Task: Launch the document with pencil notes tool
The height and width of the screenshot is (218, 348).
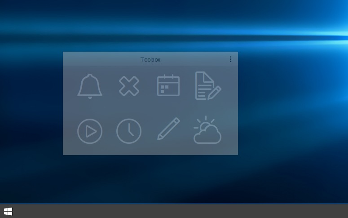Action: tap(207, 86)
